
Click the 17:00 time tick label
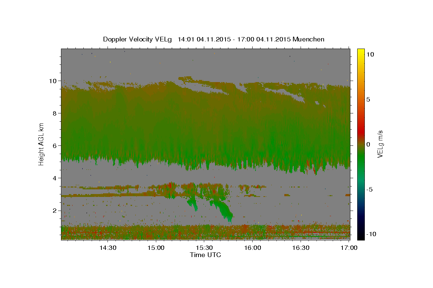coord(349,248)
